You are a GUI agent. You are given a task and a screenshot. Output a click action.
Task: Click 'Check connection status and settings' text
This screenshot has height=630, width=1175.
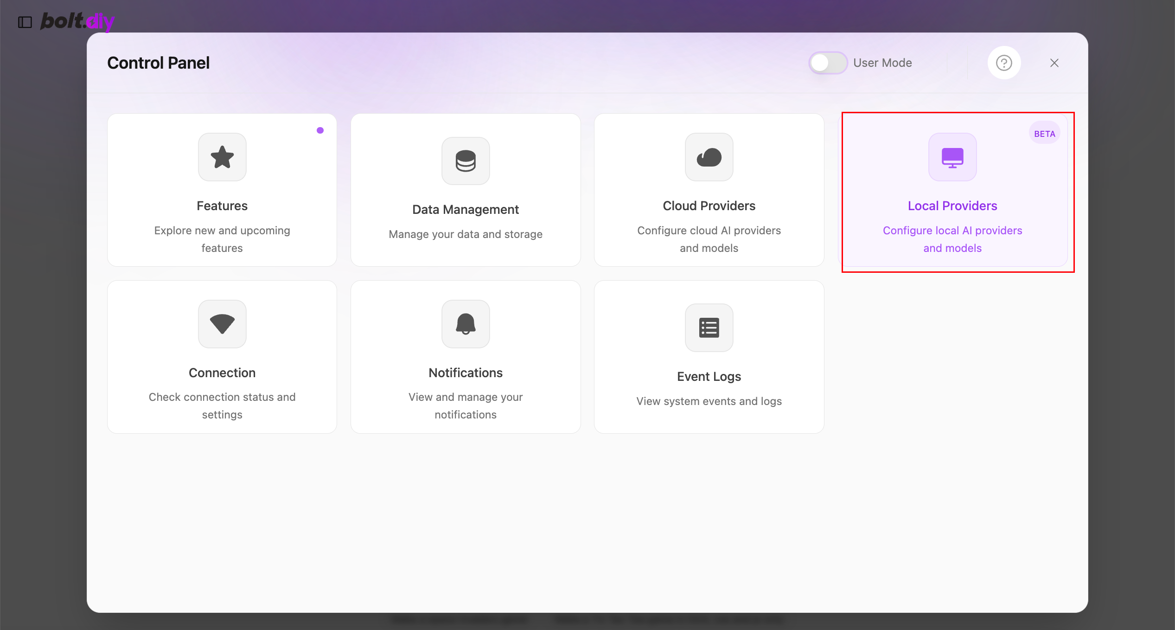point(222,405)
